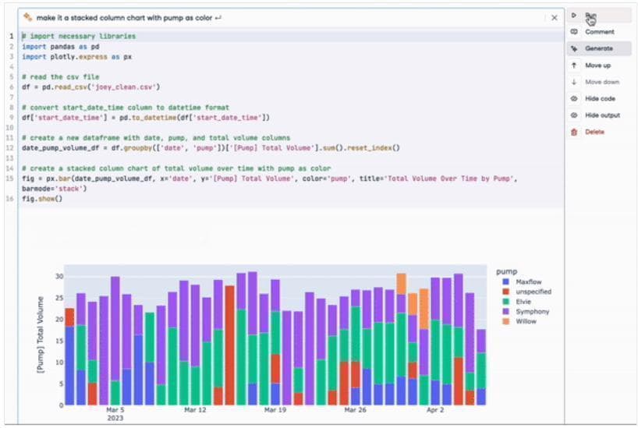Toggle the Elvie legend color swatch
This screenshot has height=428, width=638.
[x=505, y=302]
